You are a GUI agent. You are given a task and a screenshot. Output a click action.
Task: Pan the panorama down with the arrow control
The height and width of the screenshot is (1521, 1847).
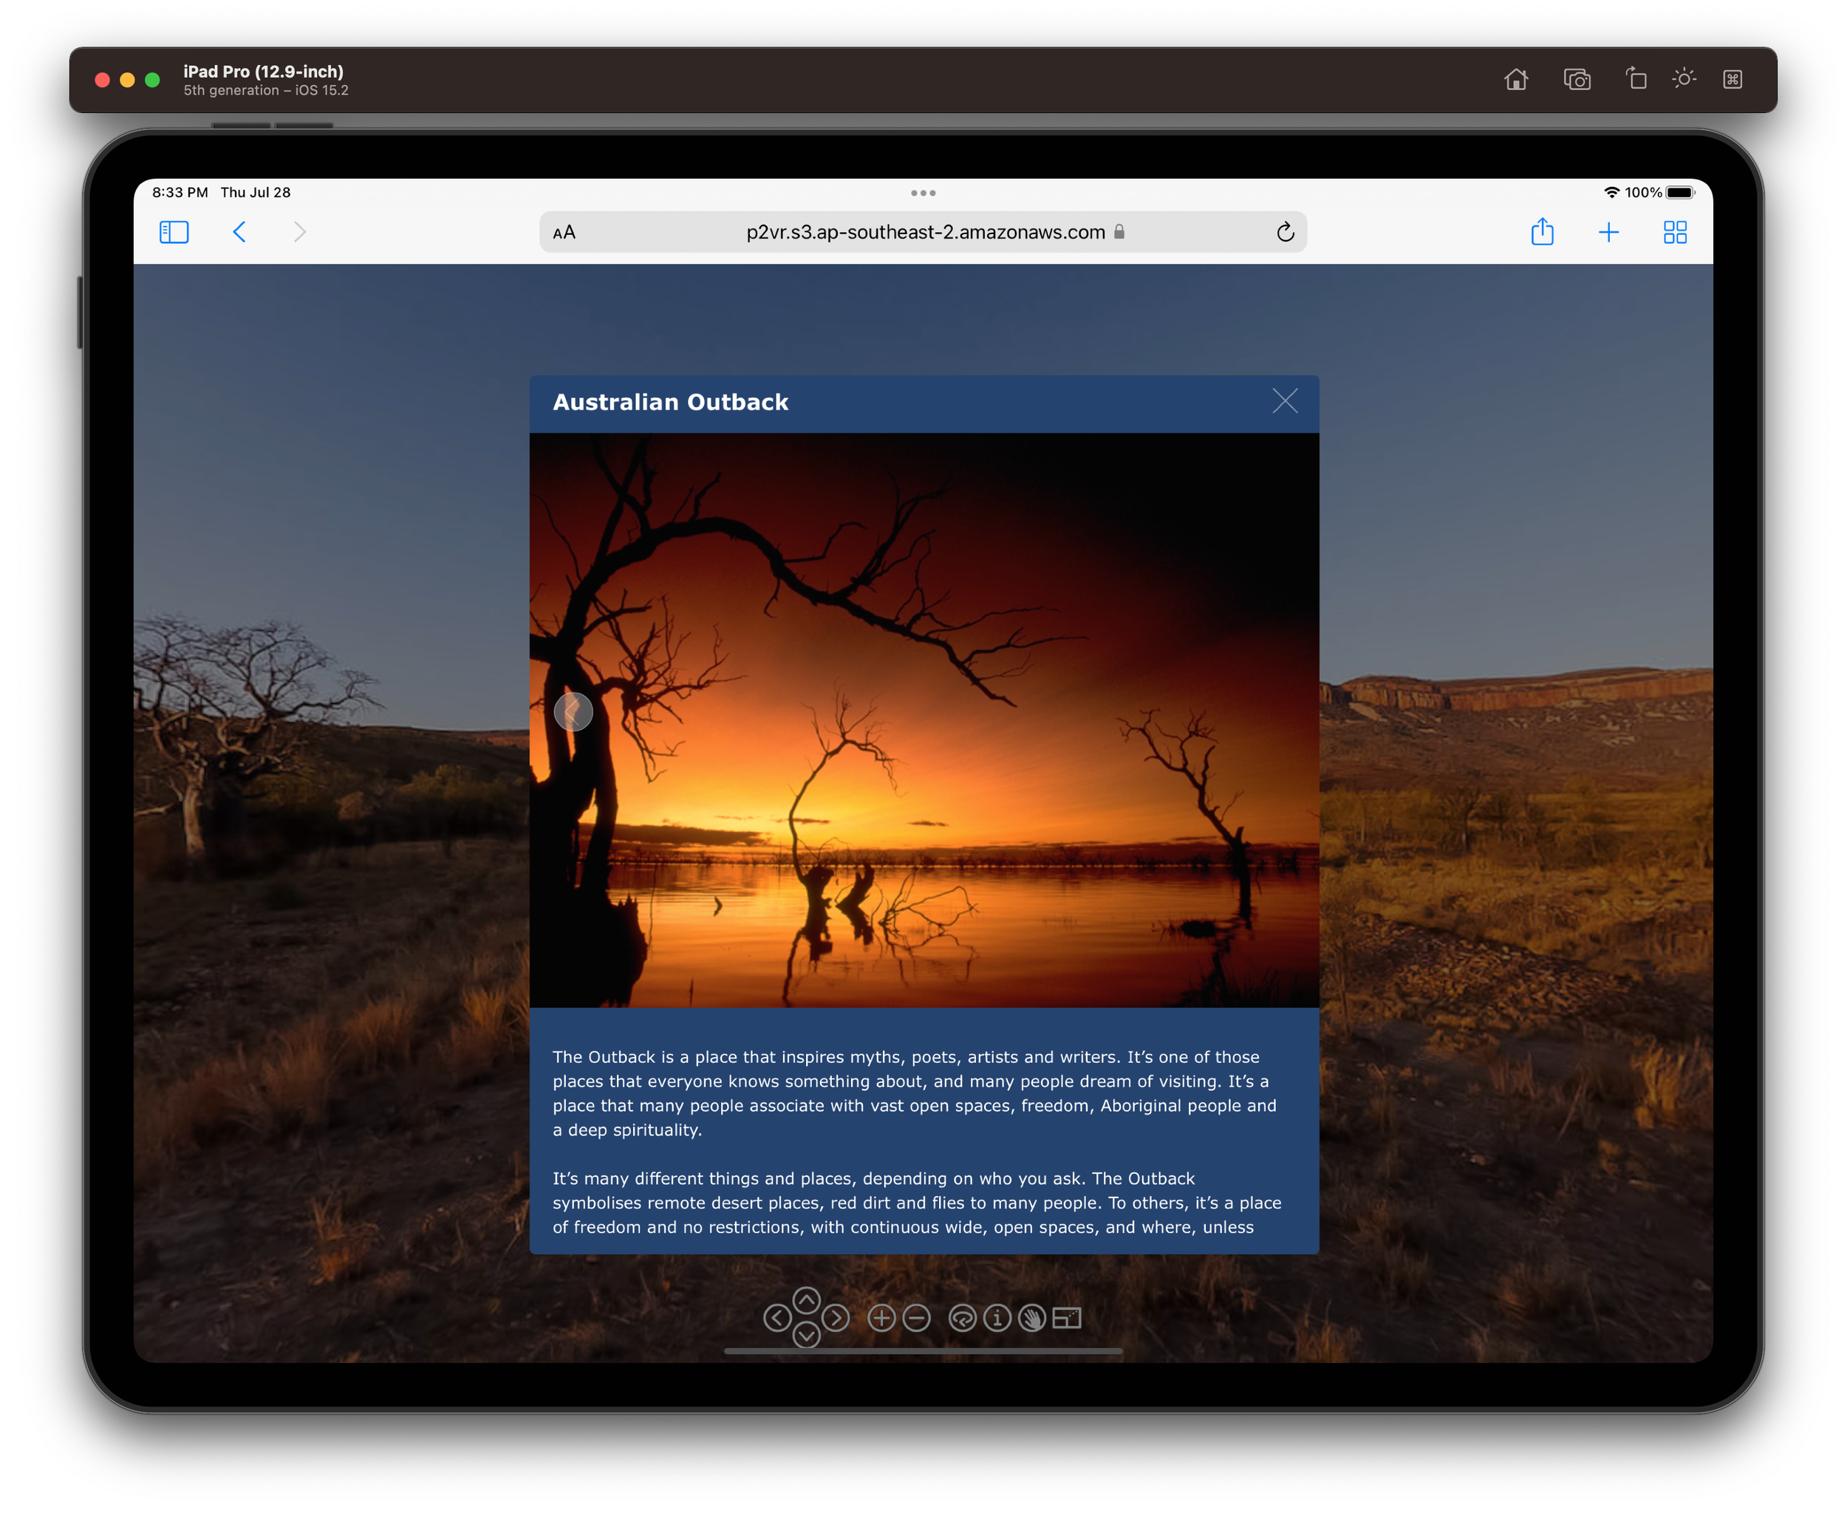click(806, 1336)
